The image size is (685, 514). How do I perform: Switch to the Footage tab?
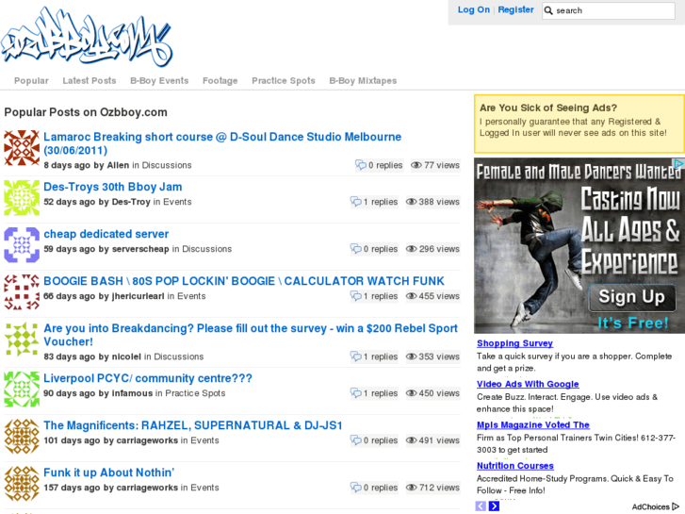pyautogui.click(x=220, y=80)
